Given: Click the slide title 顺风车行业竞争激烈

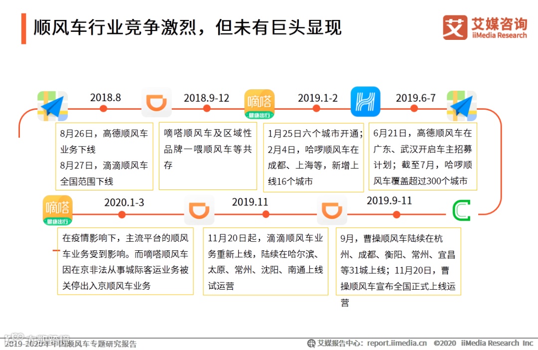Looking at the screenshot, I should pyautogui.click(x=187, y=27).
